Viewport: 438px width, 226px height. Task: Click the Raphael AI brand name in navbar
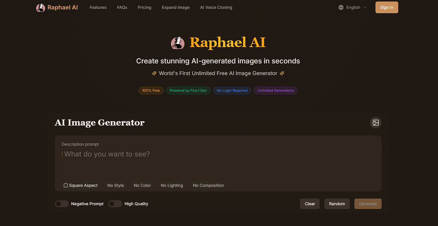coord(62,7)
